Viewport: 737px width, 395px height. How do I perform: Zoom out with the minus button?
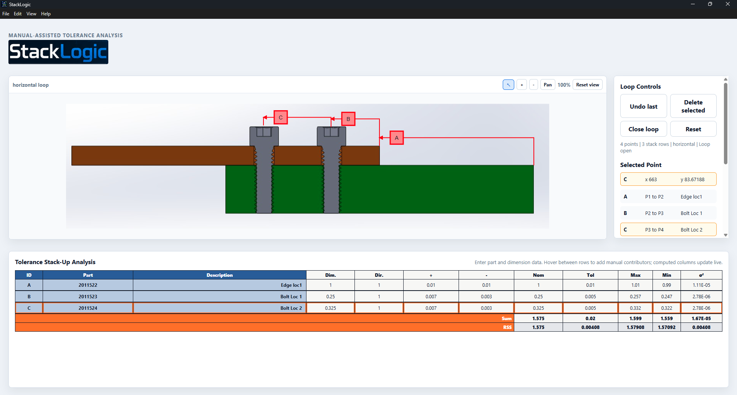pos(533,85)
